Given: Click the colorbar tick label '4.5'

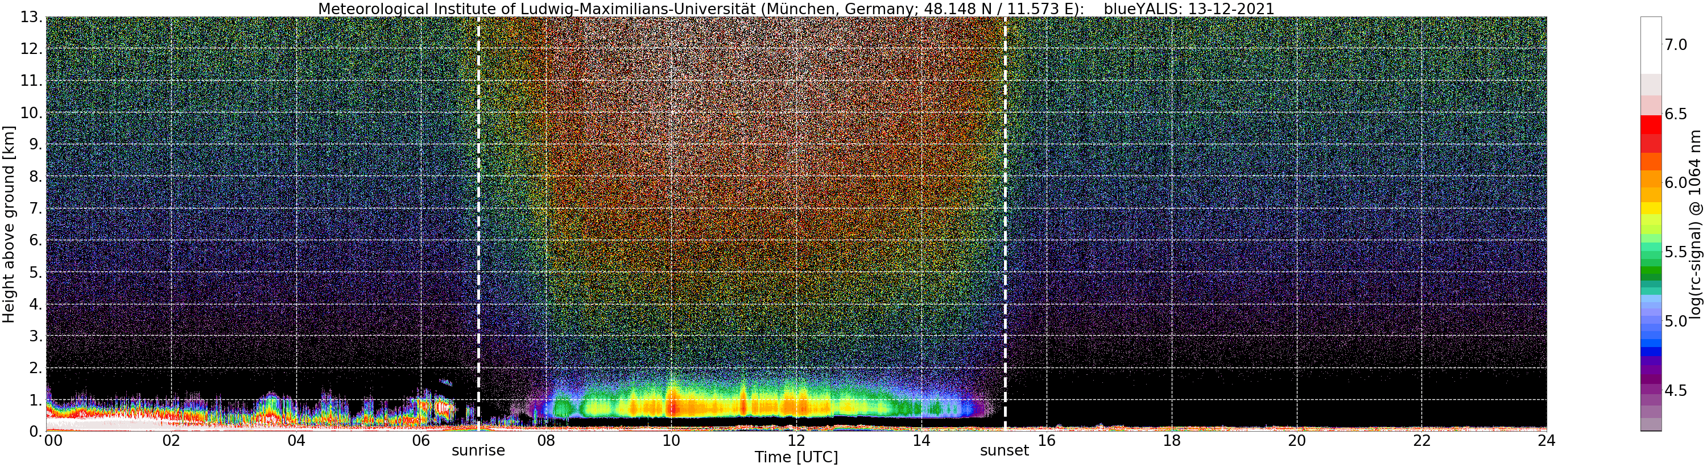Looking at the screenshot, I should tap(1675, 391).
